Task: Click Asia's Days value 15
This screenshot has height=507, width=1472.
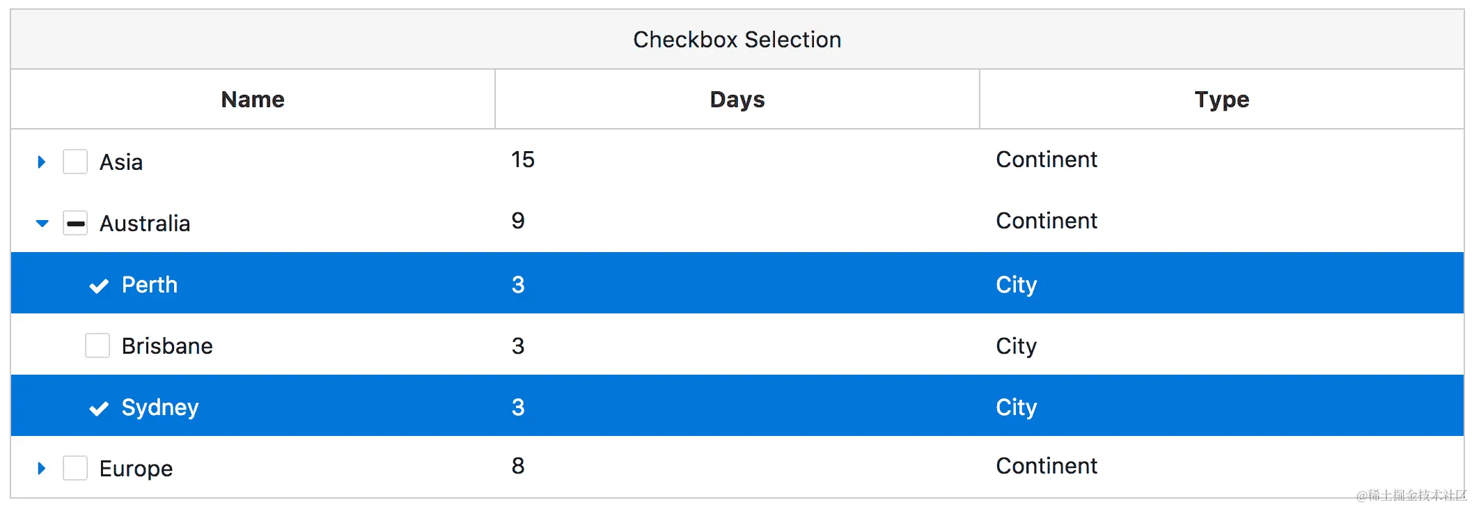Action: tap(523, 159)
